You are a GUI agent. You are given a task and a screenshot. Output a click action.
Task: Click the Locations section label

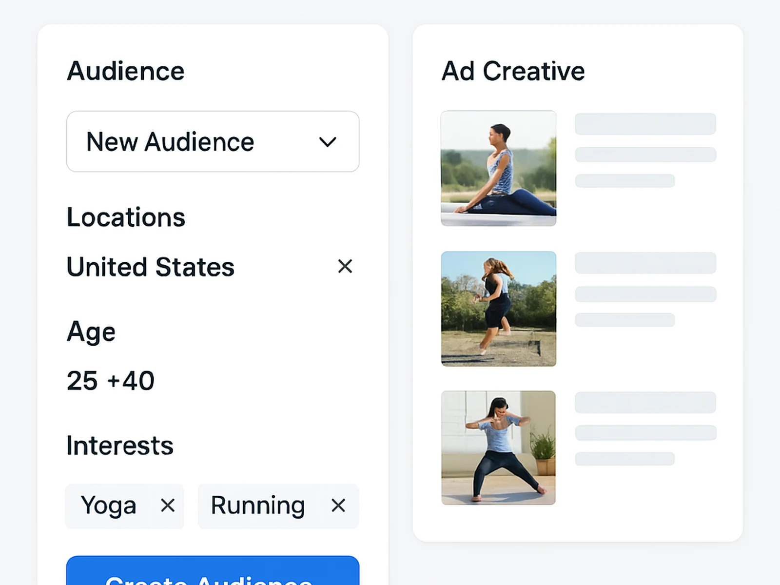(126, 217)
